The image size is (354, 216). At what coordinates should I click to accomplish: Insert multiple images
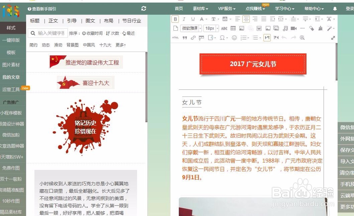[276, 28]
